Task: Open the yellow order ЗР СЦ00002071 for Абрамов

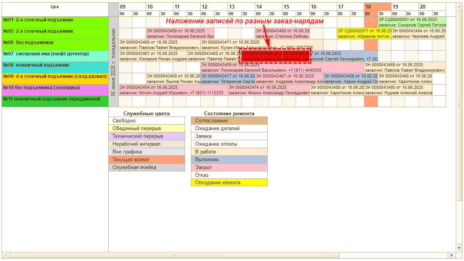Action: tap(364, 34)
